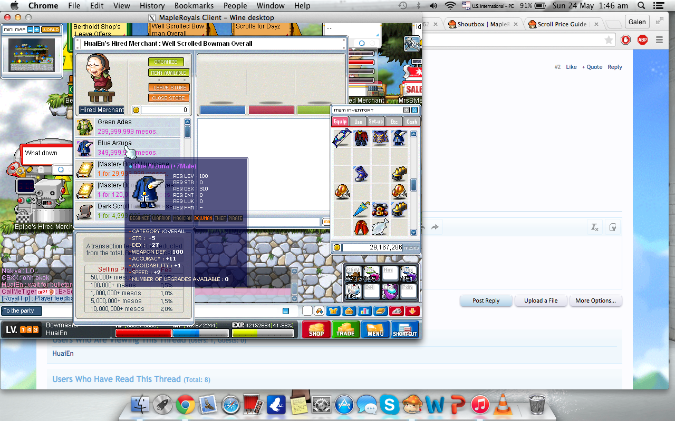The height and width of the screenshot is (421, 675).
Task: Toggle the item inventory expanded view button
Action: point(407,110)
